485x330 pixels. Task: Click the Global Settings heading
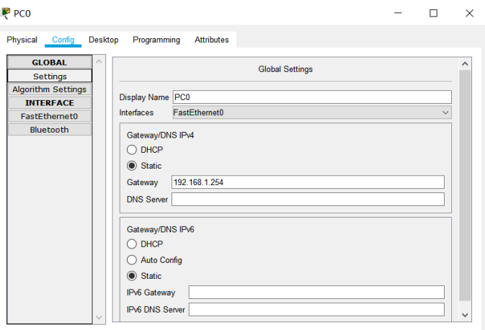tap(285, 69)
